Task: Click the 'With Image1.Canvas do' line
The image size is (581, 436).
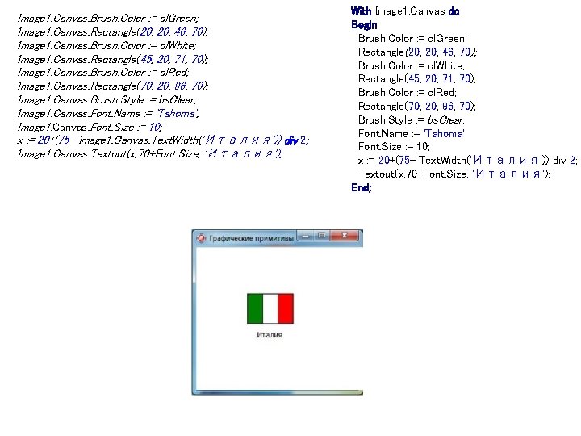Action: 405,11
